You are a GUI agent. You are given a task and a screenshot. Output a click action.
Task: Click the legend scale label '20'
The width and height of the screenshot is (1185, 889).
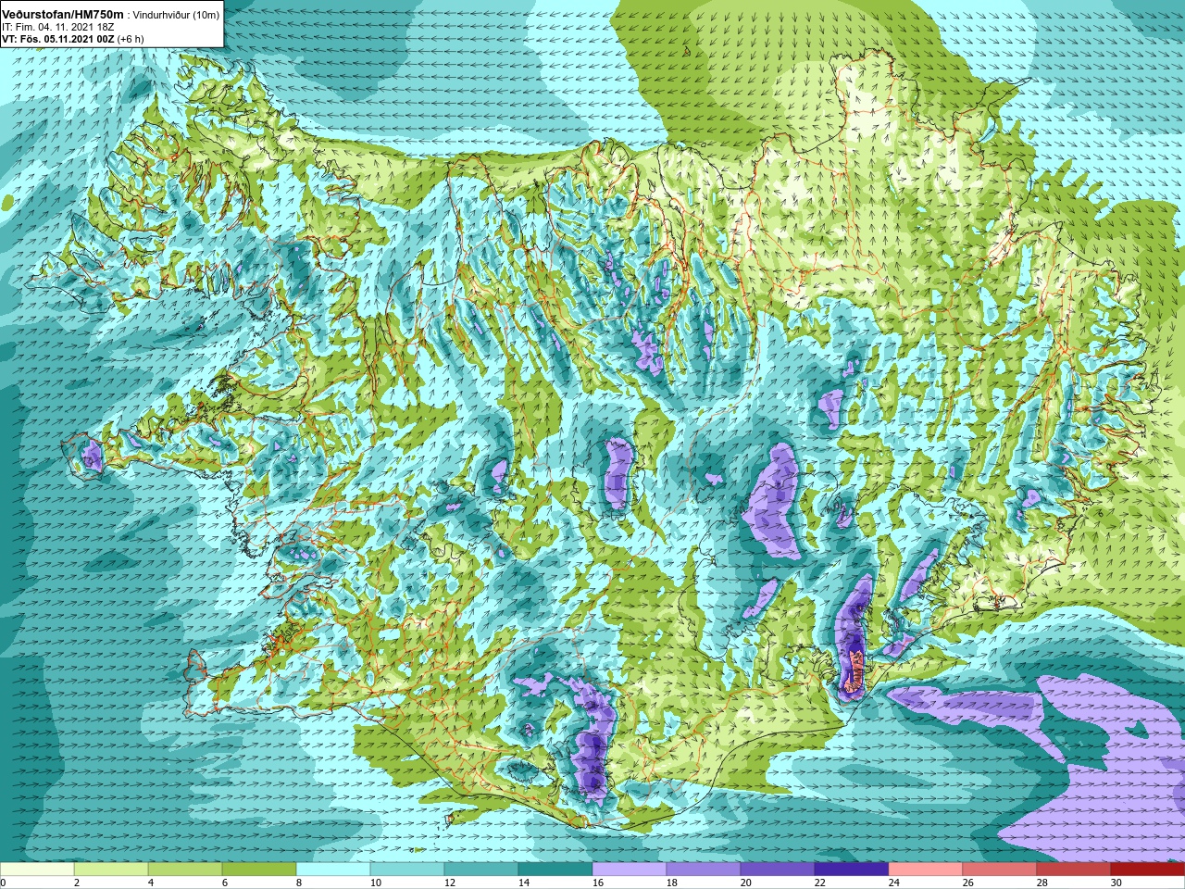(x=745, y=883)
